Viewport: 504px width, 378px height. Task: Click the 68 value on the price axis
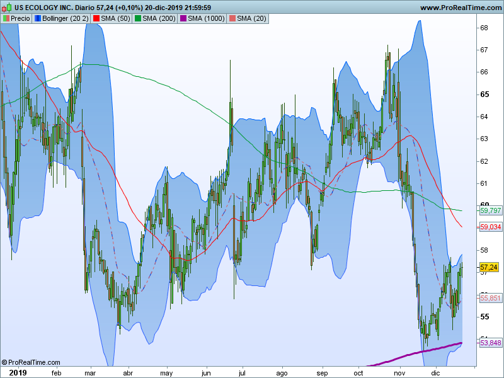pyautogui.click(x=484, y=28)
